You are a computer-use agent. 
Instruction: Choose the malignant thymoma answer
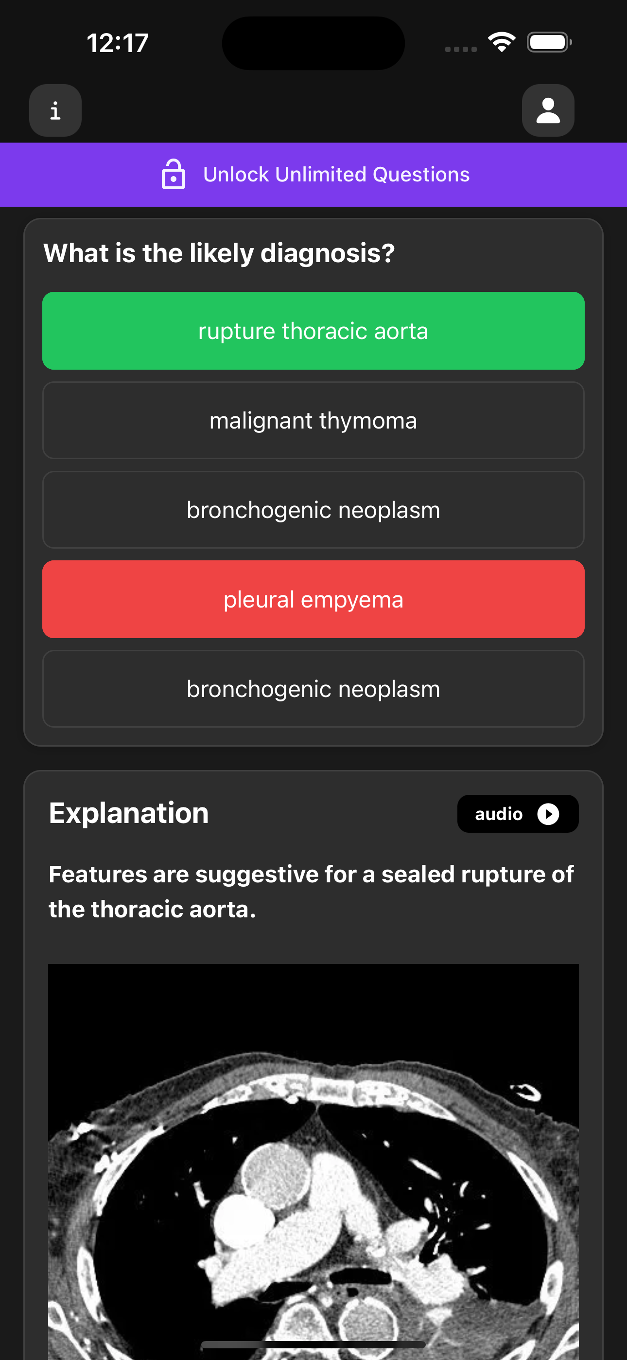313,420
